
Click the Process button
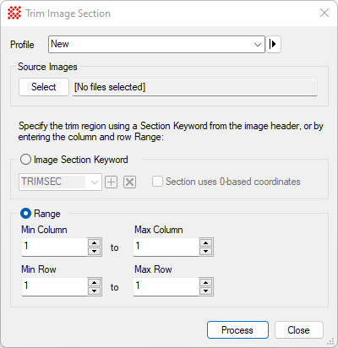coord(237,330)
